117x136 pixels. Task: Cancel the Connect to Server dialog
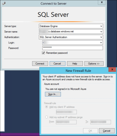click(x=57, y=64)
